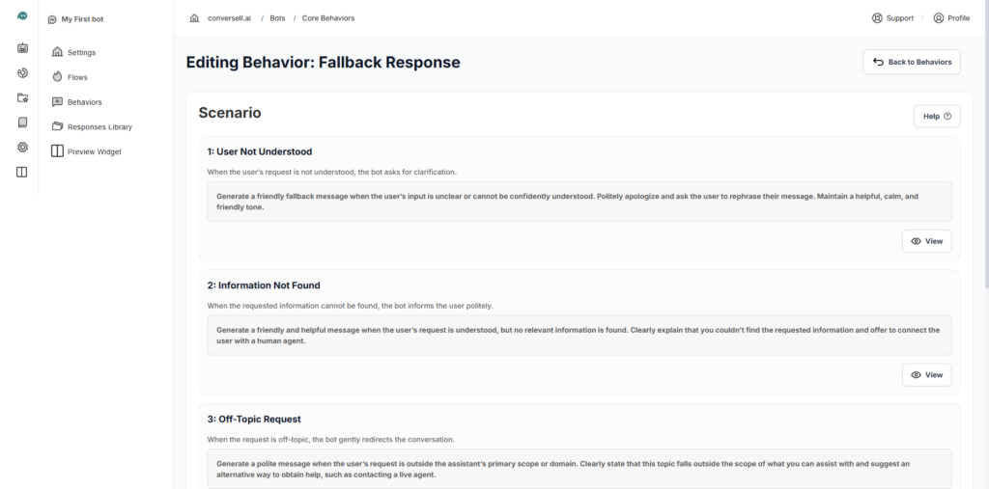View the Information Not Found scenario
Viewport: 989px width, 489px height.
[926, 374]
